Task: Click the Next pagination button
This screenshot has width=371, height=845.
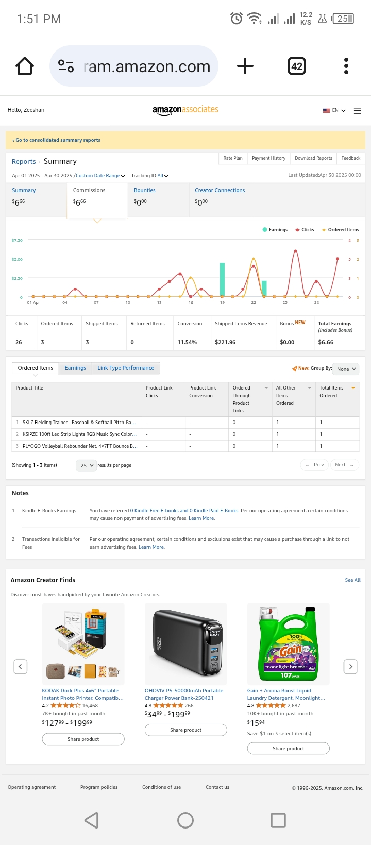Action: 344,465
